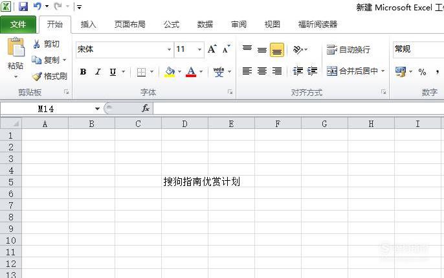Open the 对齐方式 dialog launcher
The image size is (444, 278).
(383, 92)
